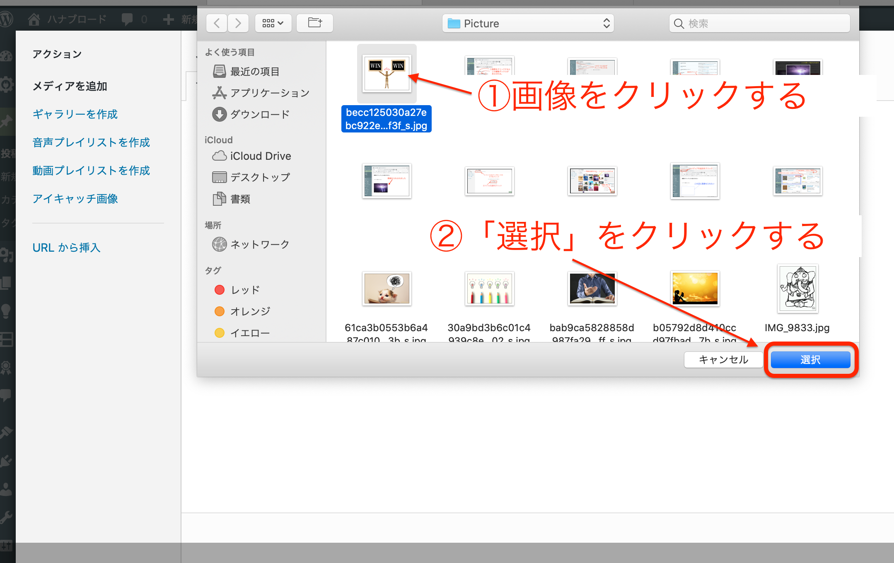Viewport: 894px width, 563px height.
Task: Click the 検索 search field
Action: 759,24
